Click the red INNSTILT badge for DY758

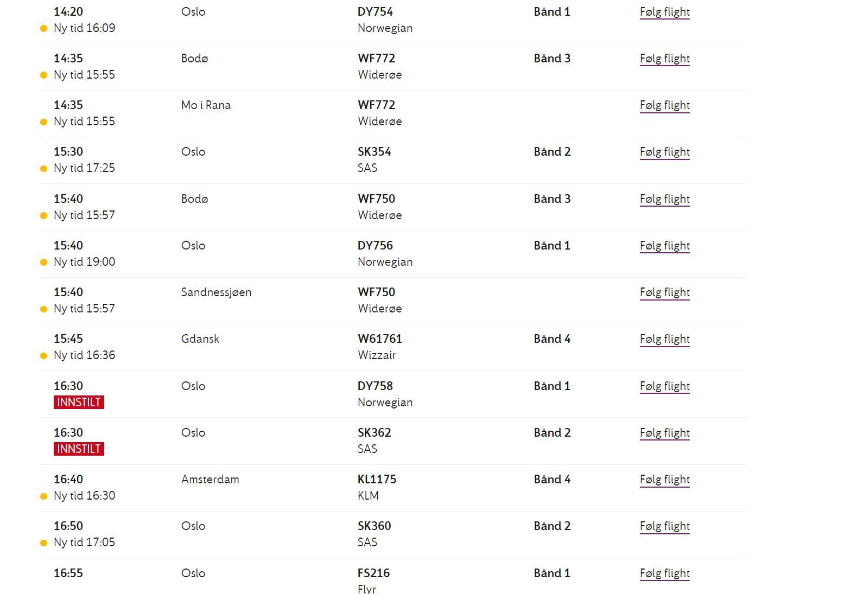click(x=79, y=403)
